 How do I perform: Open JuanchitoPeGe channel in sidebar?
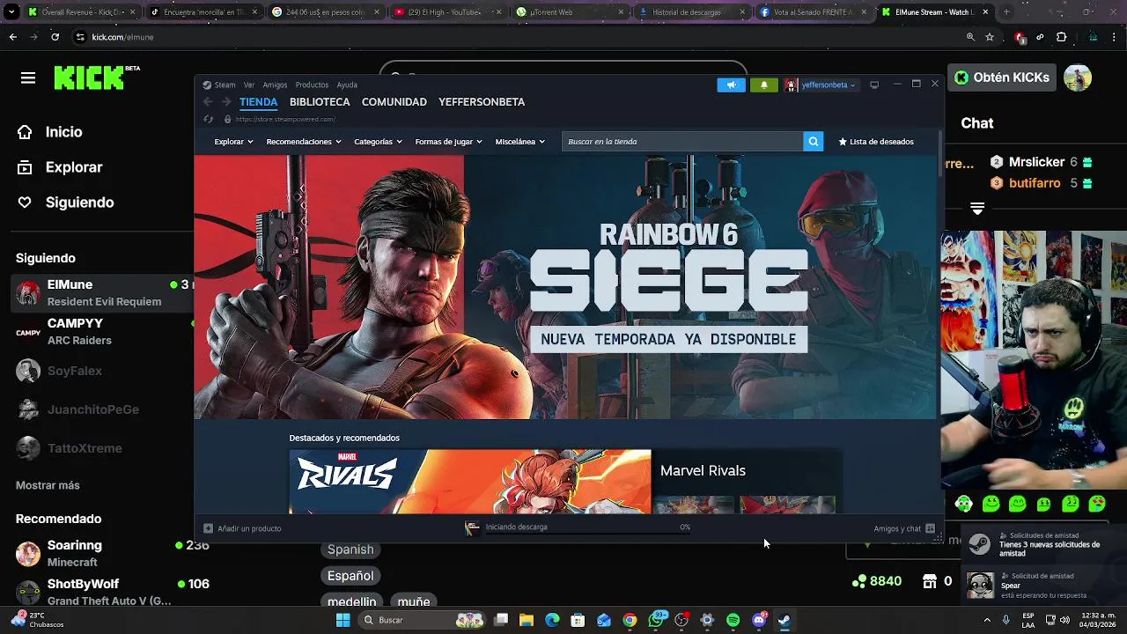(x=102, y=409)
